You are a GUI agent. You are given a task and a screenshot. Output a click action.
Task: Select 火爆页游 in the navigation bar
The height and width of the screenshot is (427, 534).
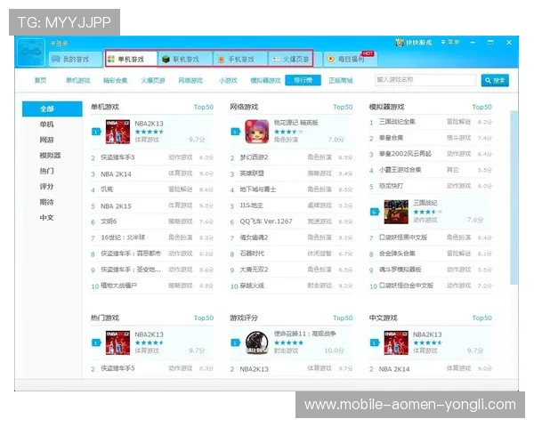coord(153,80)
